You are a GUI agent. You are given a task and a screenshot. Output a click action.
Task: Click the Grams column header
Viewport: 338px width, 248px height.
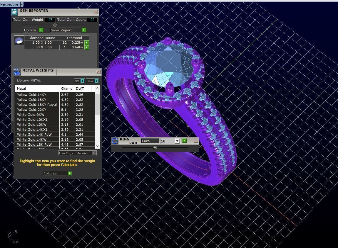click(x=67, y=89)
